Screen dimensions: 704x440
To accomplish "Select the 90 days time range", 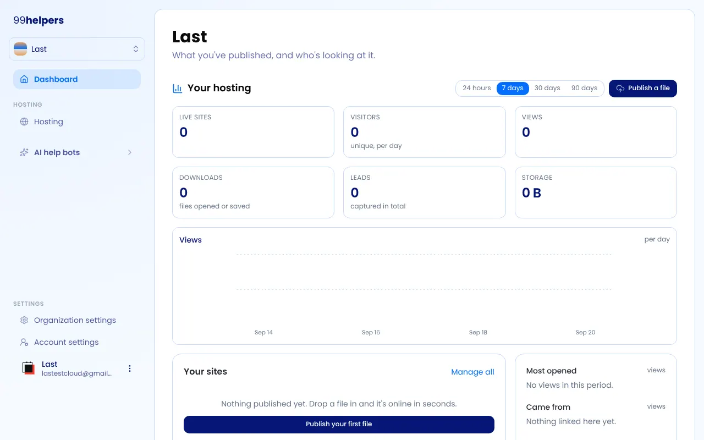I will (584, 88).
